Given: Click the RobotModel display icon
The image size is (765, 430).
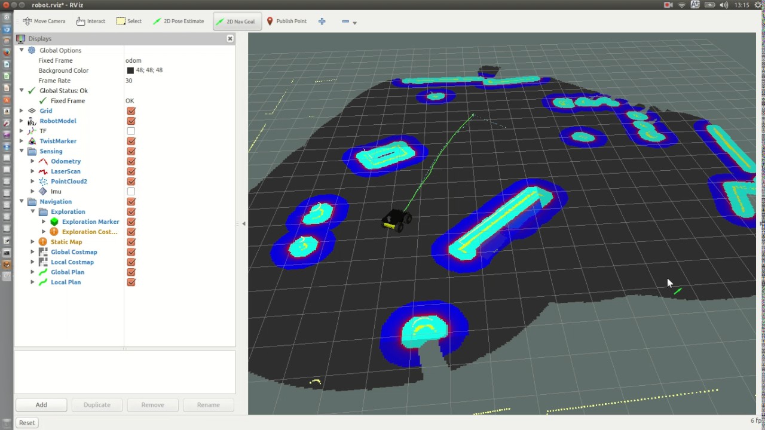Looking at the screenshot, I should click(32, 121).
